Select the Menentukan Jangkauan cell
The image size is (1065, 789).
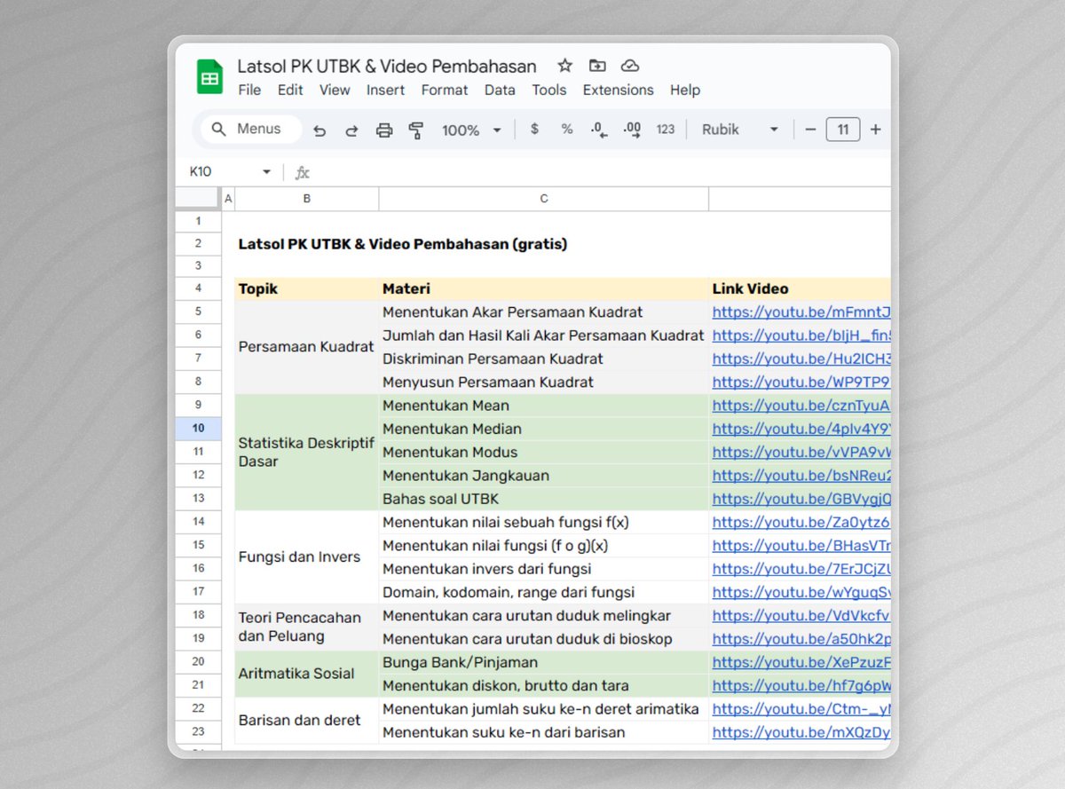click(x=544, y=476)
